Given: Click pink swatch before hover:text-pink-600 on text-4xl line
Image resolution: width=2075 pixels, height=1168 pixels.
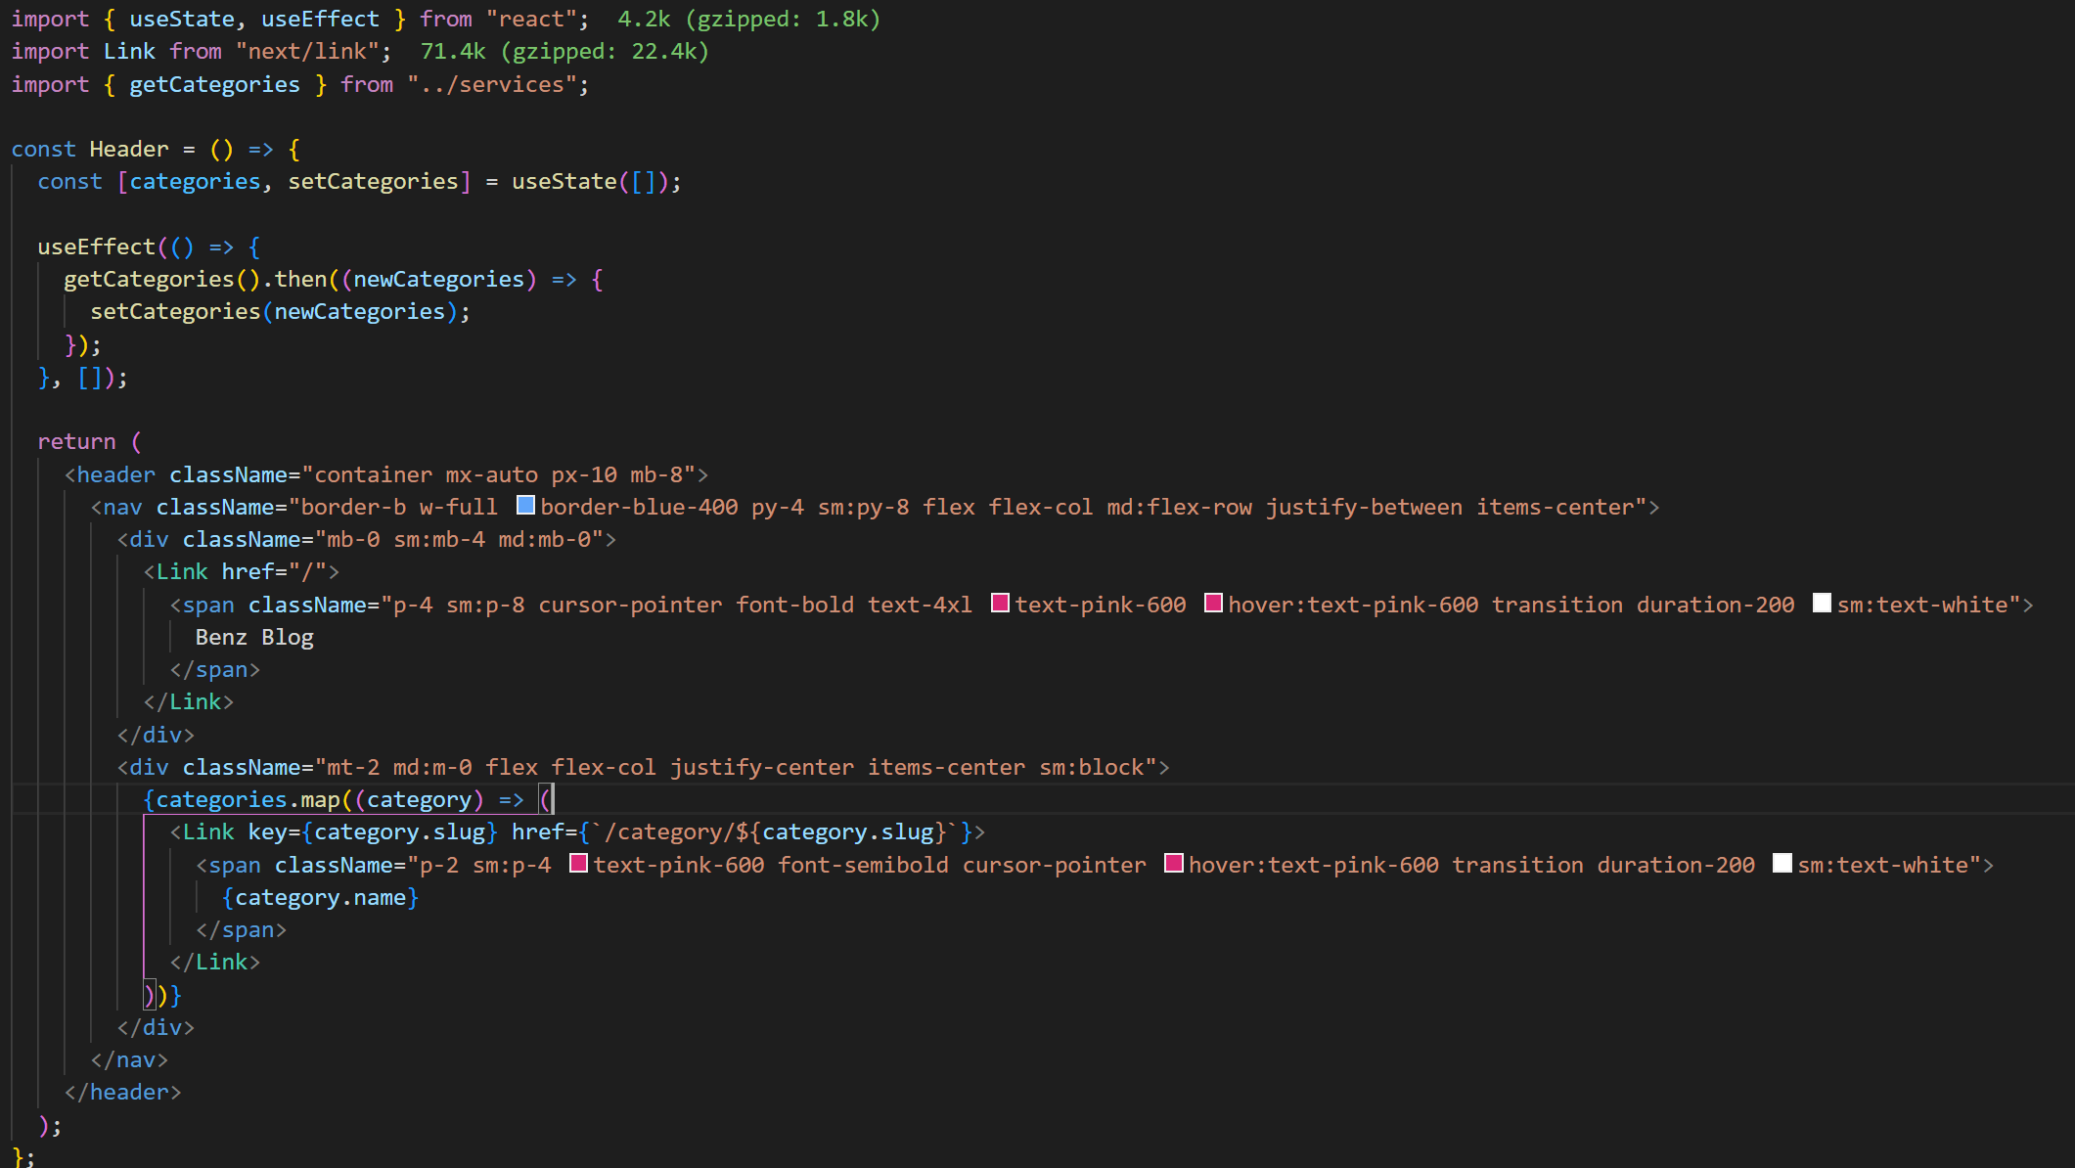Looking at the screenshot, I should (x=1213, y=604).
